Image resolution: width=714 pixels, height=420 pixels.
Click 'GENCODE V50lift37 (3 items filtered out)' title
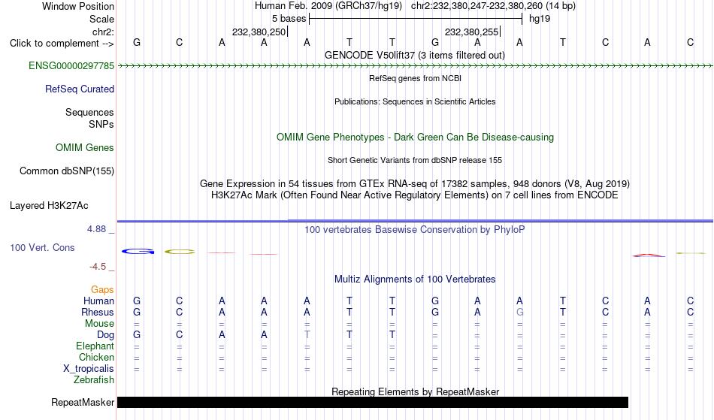point(415,55)
